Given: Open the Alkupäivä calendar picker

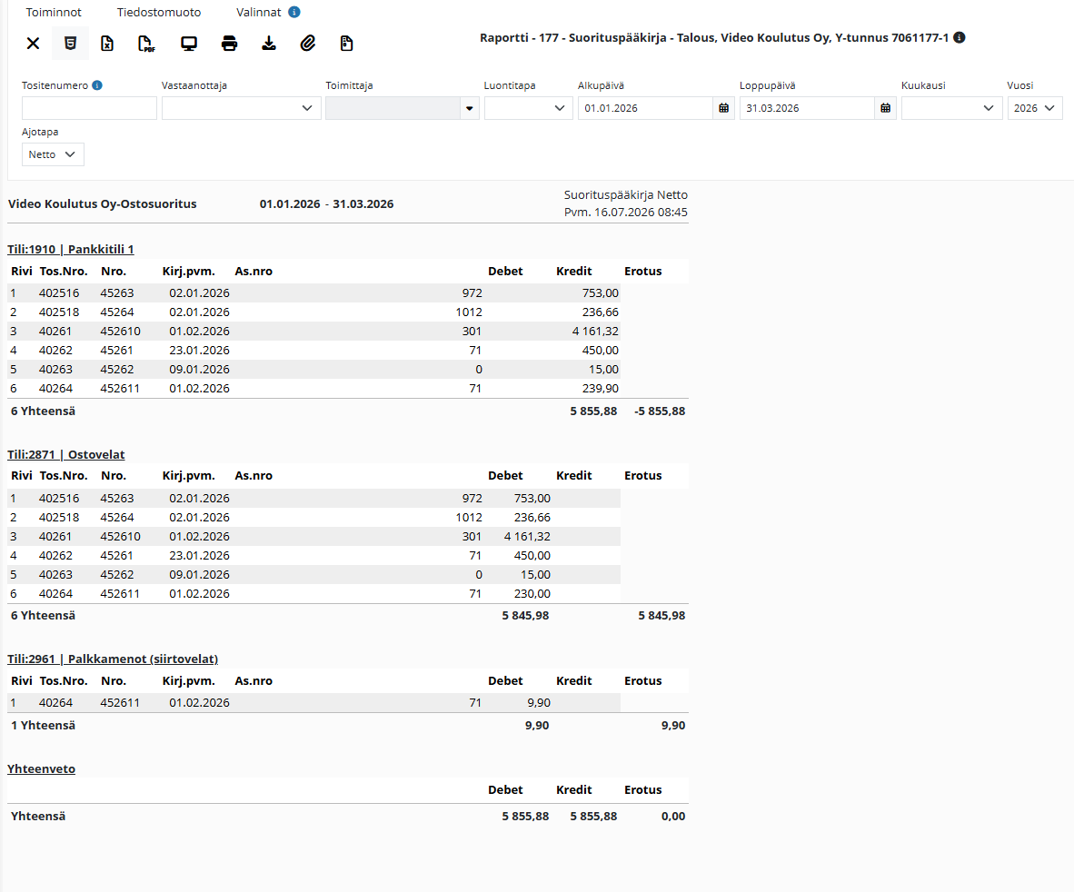Looking at the screenshot, I should 723,108.
